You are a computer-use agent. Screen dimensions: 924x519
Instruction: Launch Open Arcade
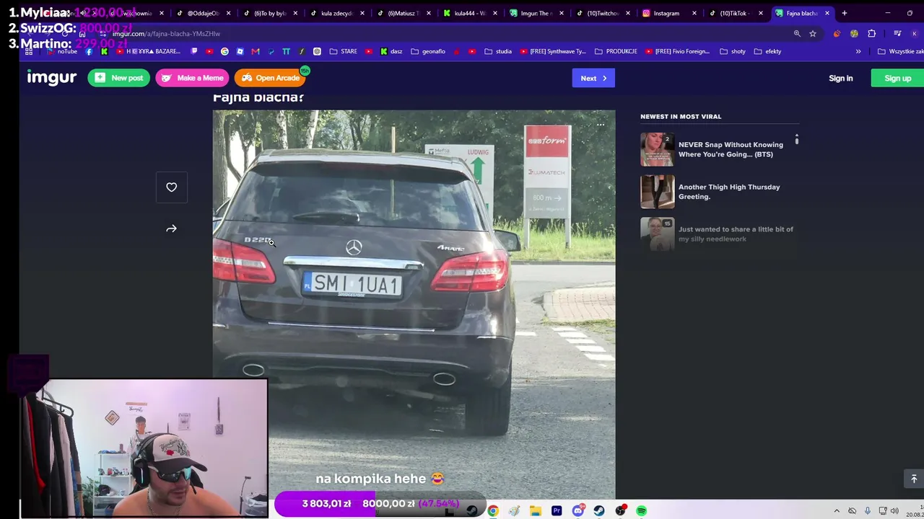point(270,78)
